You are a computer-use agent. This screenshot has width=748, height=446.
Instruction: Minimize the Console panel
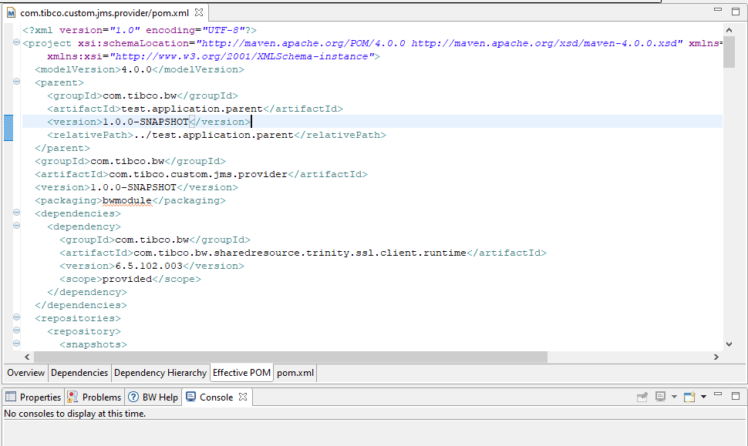(x=718, y=394)
